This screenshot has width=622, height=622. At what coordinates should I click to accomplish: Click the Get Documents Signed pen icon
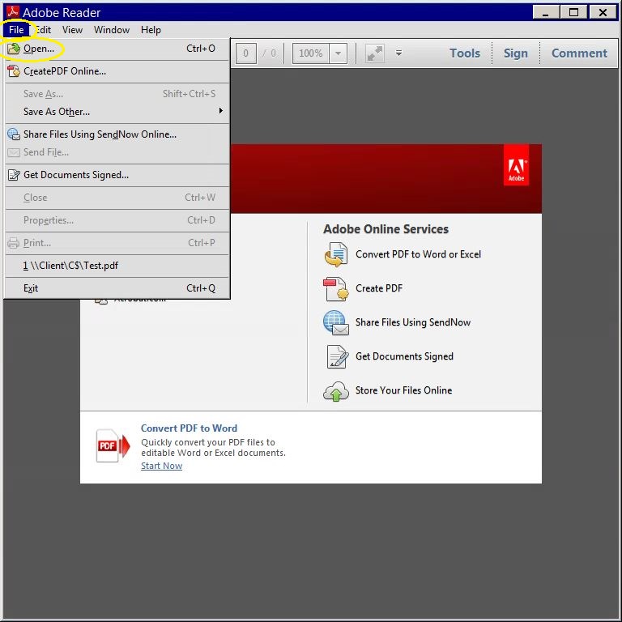pos(337,356)
